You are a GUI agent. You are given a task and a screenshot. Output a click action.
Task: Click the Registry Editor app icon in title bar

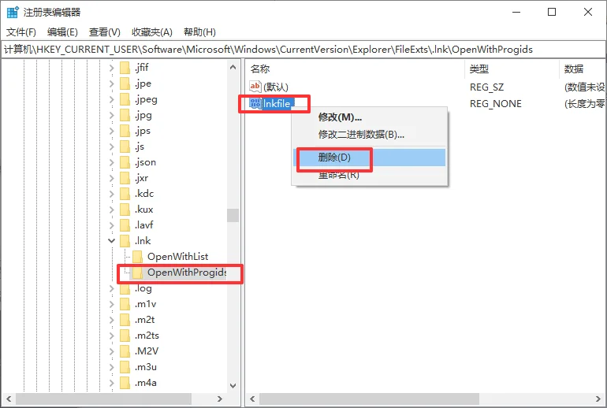[x=13, y=12]
